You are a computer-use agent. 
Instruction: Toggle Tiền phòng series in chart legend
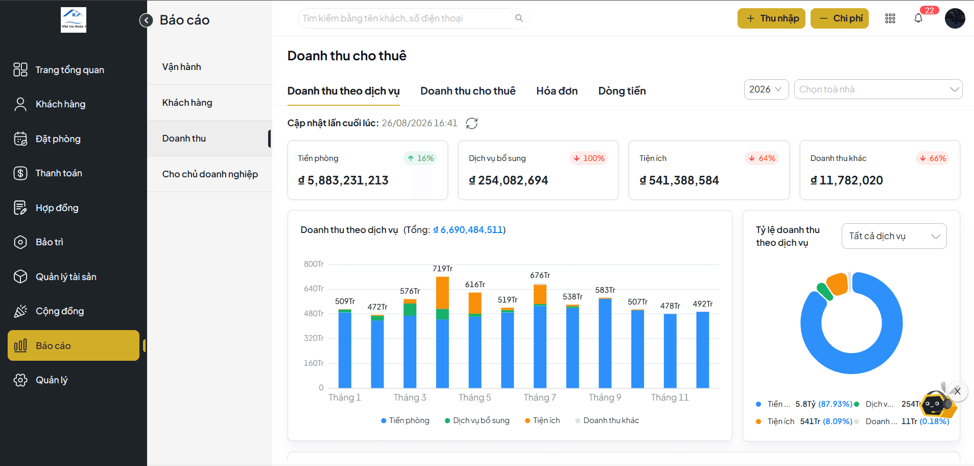(x=405, y=421)
